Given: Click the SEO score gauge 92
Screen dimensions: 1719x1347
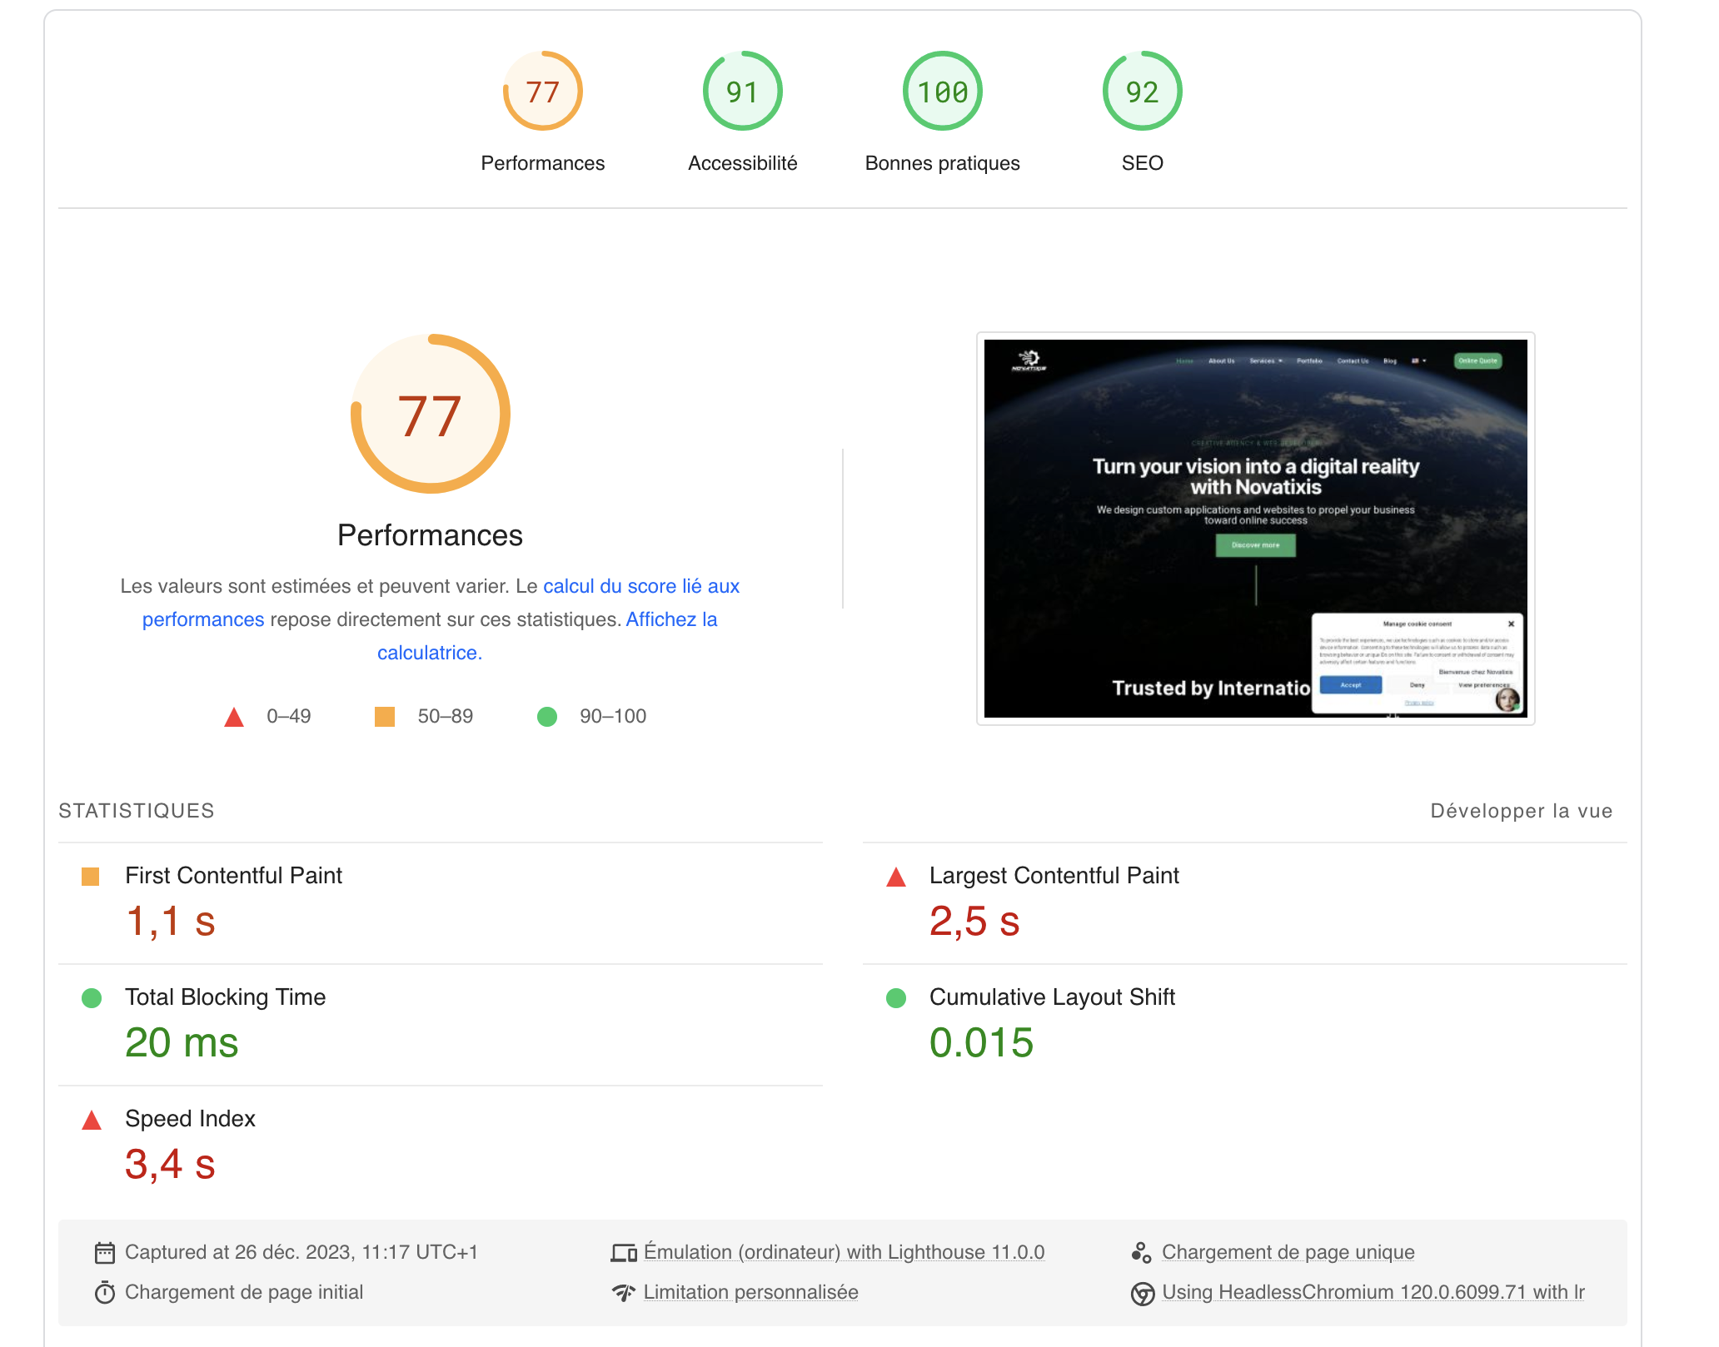Looking at the screenshot, I should pos(1142,92).
